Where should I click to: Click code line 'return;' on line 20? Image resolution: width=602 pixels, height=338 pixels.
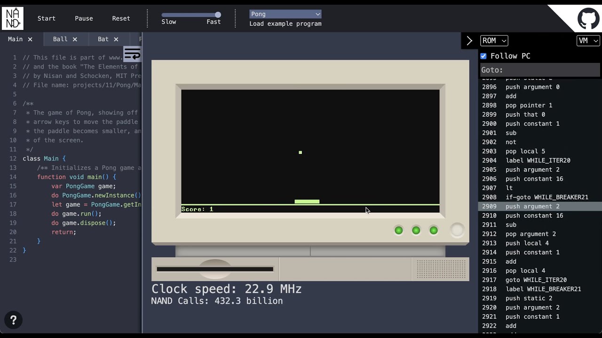(x=64, y=232)
